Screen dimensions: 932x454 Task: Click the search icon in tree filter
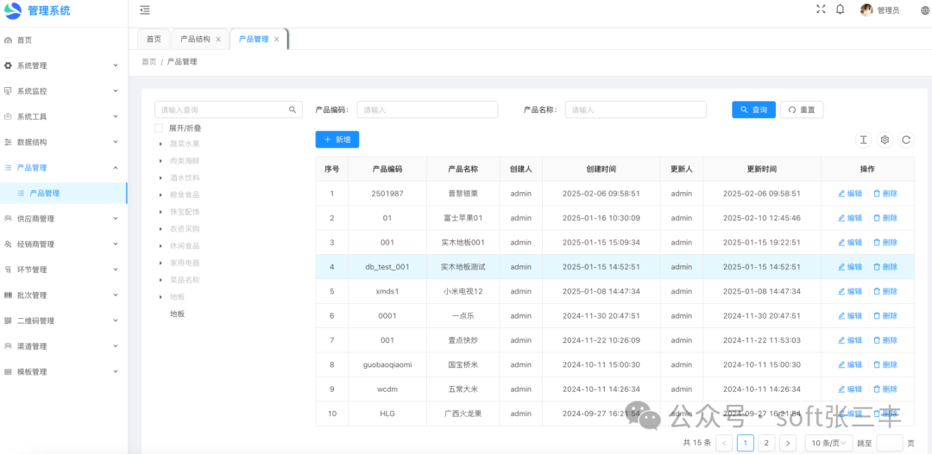[x=293, y=109]
